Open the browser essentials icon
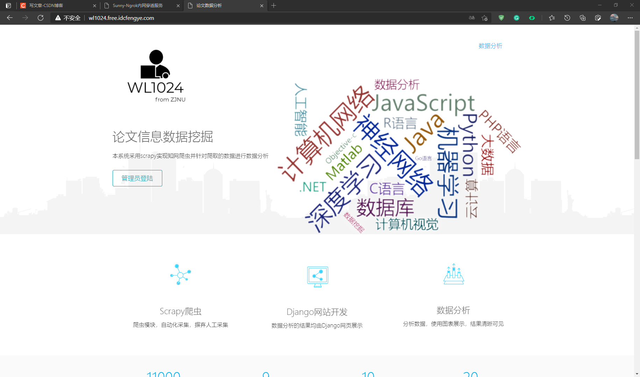Screen dimensions: 640x377 (x=598, y=18)
